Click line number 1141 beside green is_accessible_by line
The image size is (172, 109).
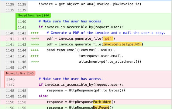(22, 27)
